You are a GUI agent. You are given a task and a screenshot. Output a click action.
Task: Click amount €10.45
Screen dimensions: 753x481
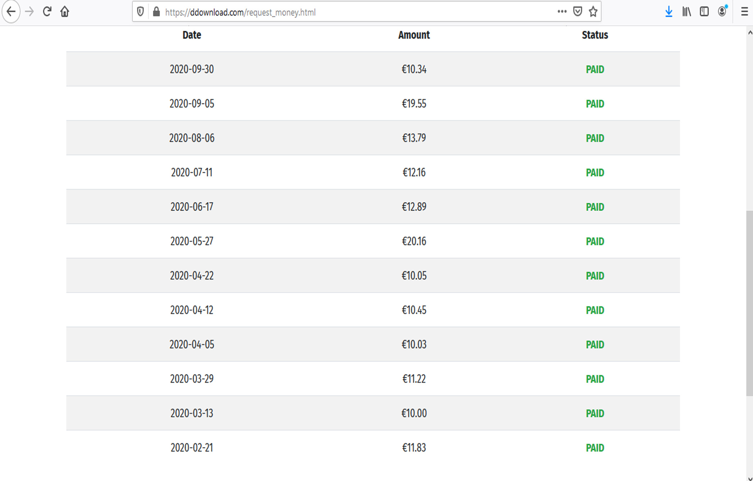tap(414, 310)
